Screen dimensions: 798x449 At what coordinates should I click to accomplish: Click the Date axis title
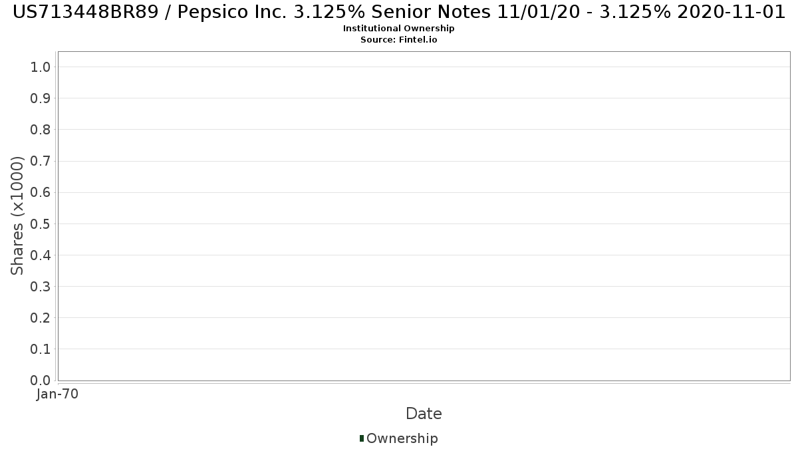tap(424, 414)
